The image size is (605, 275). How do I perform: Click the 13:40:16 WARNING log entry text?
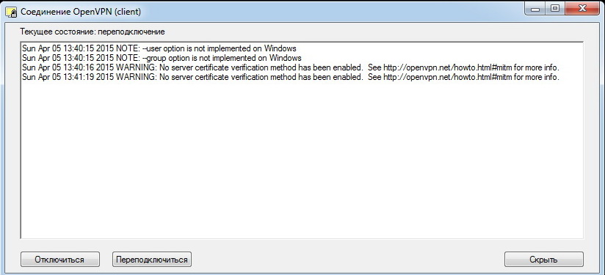point(291,67)
